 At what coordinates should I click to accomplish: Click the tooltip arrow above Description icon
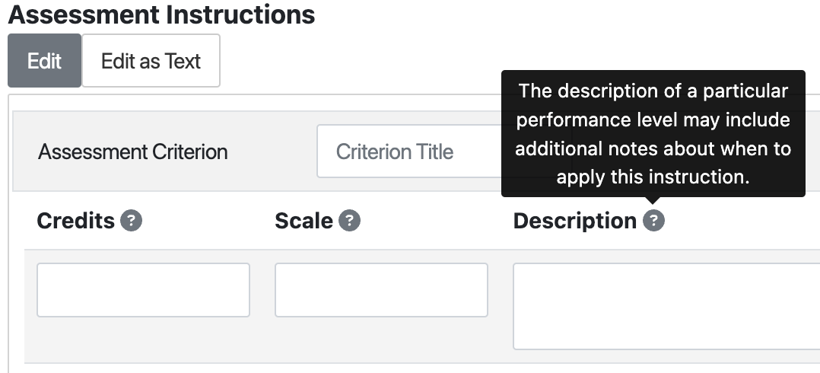(653, 202)
